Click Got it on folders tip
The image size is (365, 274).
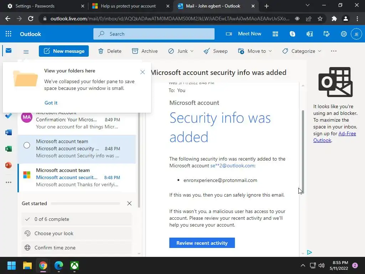tap(51, 103)
